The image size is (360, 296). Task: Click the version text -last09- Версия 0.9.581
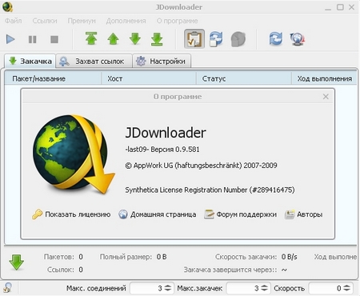pyautogui.click(x=162, y=149)
